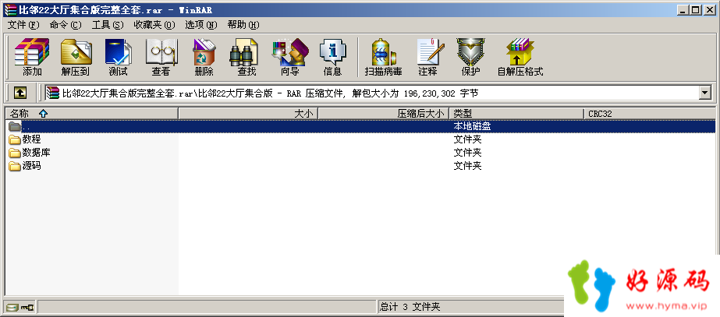This screenshot has width=720, height=317.
Task: Run the 测试 (Test) archive tool
Action: [x=119, y=58]
